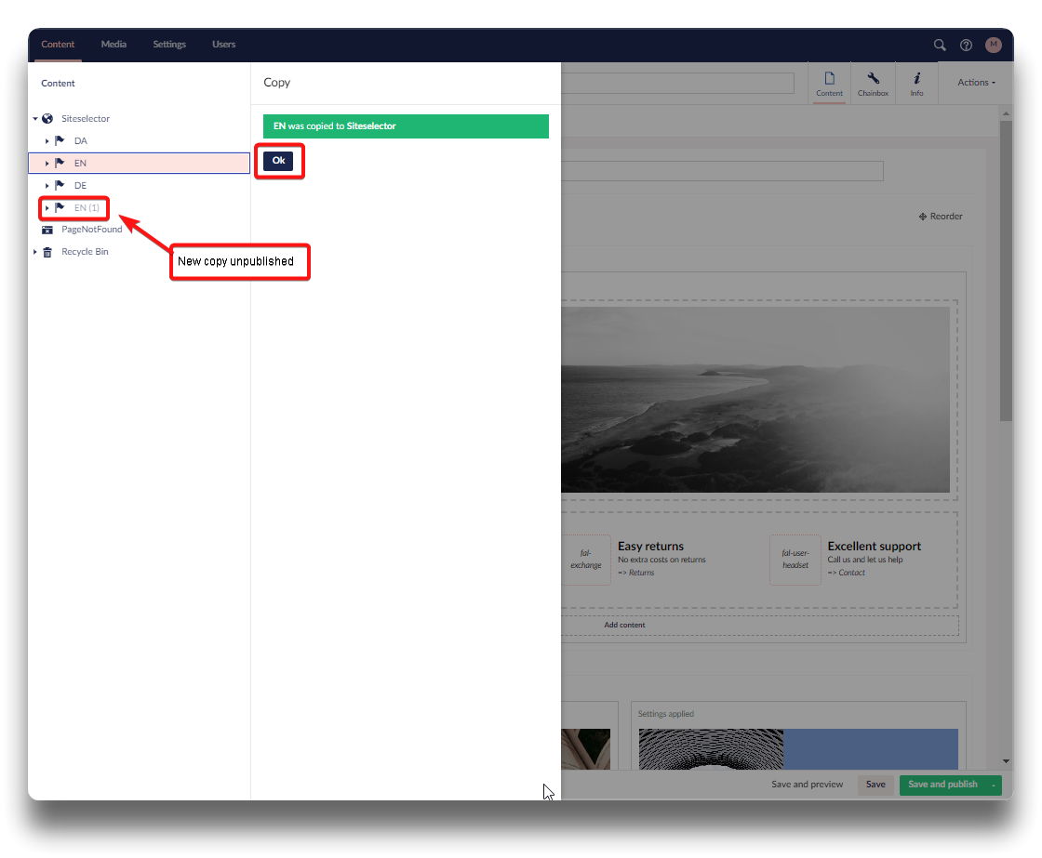This screenshot has width=1042, height=858.
Task: Open the Save and publish dropdown arrow
Action: pyautogui.click(x=994, y=785)
